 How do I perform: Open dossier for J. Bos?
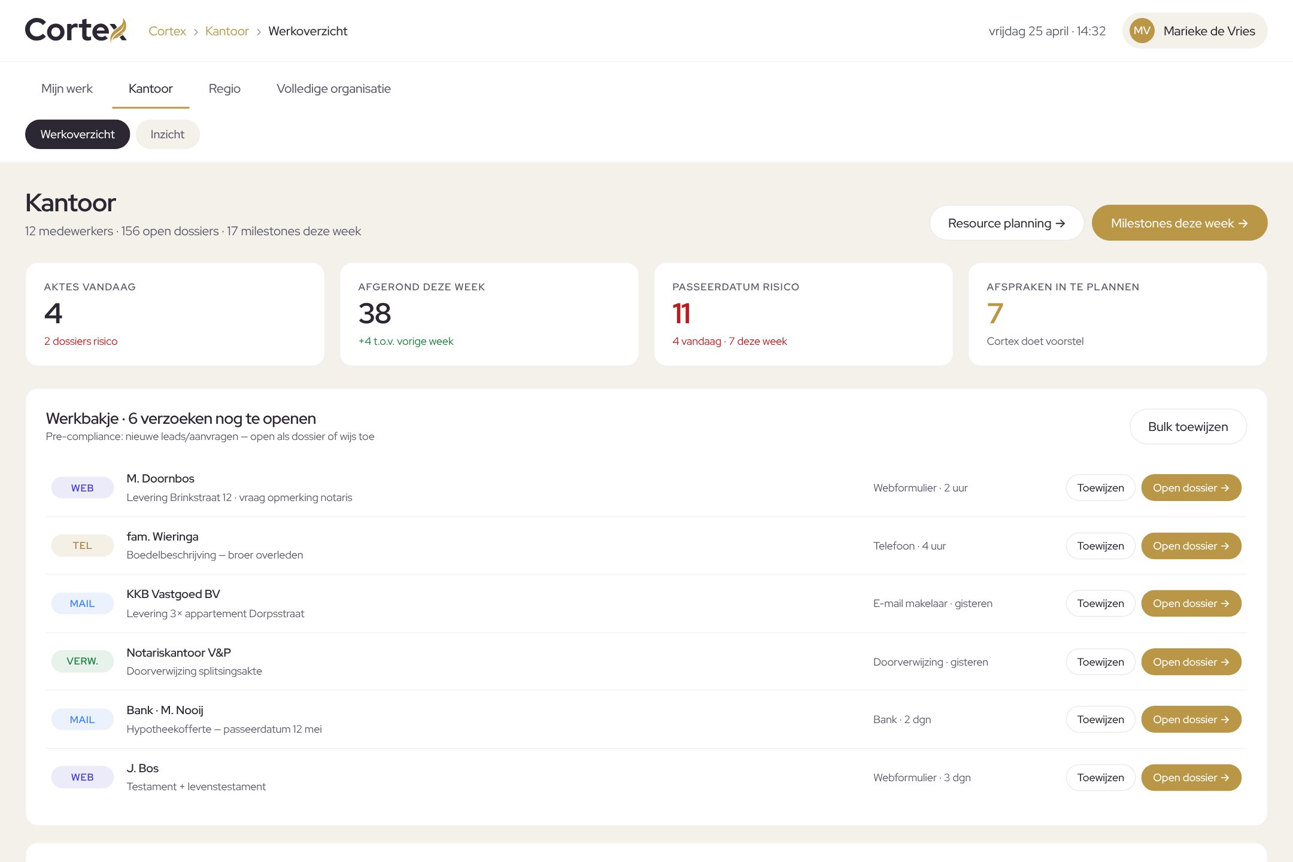(x=1191, y=778)
